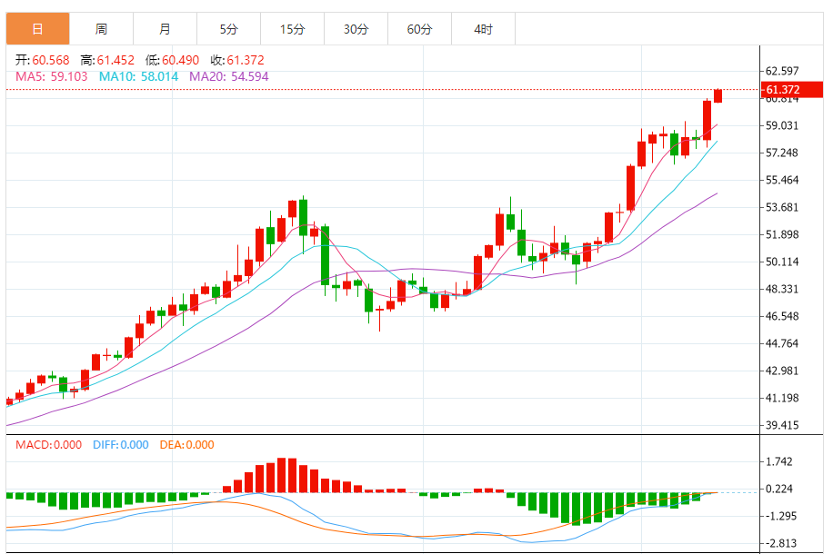Select the 日 daily chart tab
The height and width of the screenshot is (554, 833).
pos(37,29)
